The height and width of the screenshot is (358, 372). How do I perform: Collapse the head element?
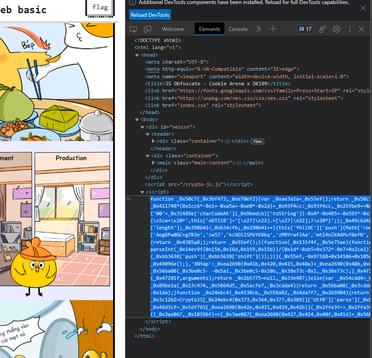pyautogui.click(x=137, y=55)
